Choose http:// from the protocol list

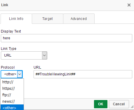tap(12, 82)
